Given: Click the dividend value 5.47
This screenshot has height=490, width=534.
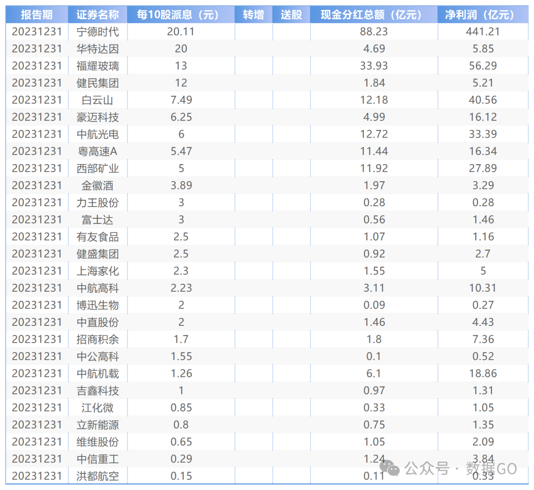Looking at the screenshot, I should [x=181, y=151].
